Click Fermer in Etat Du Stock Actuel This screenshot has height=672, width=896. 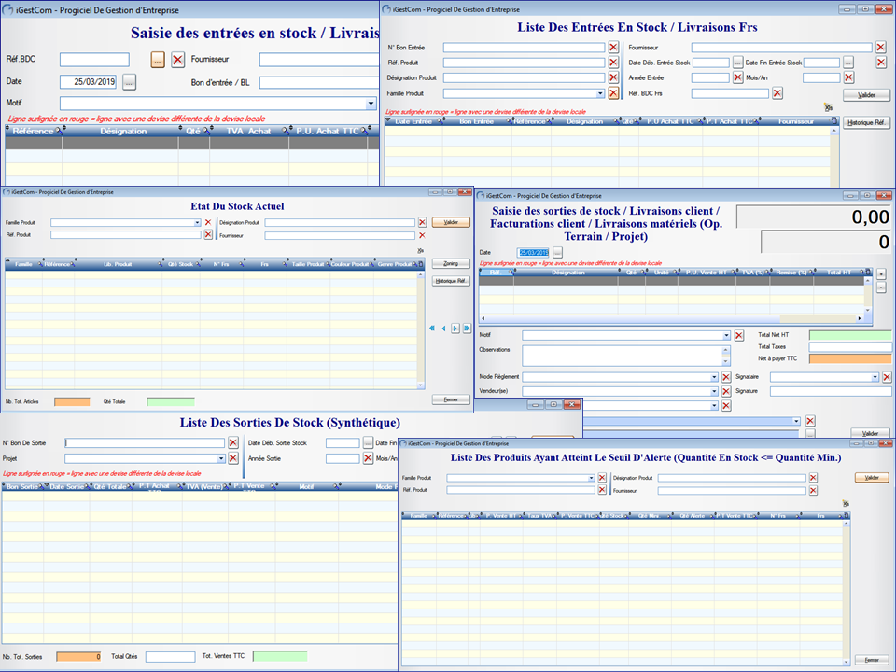[451, 399]
